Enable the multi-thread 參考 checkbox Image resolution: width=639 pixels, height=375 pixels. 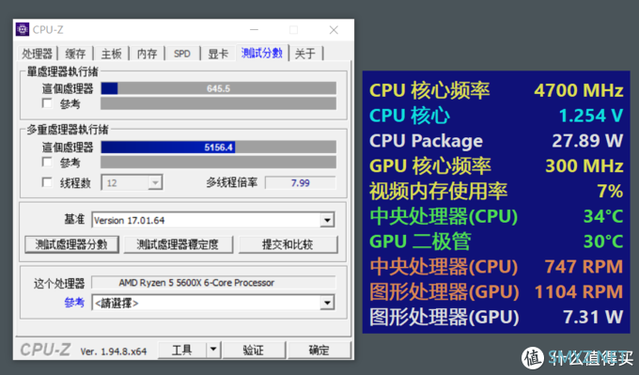pos(47,163)
